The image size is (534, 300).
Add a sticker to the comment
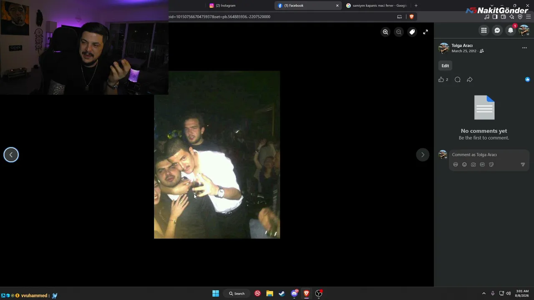coord(491,165)
